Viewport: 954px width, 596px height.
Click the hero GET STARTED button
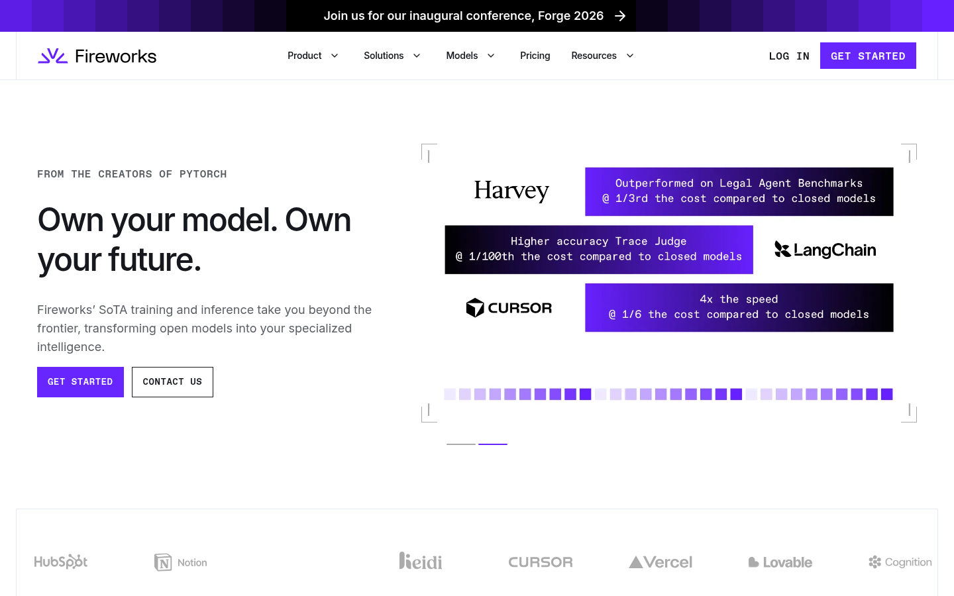(80, 382)
